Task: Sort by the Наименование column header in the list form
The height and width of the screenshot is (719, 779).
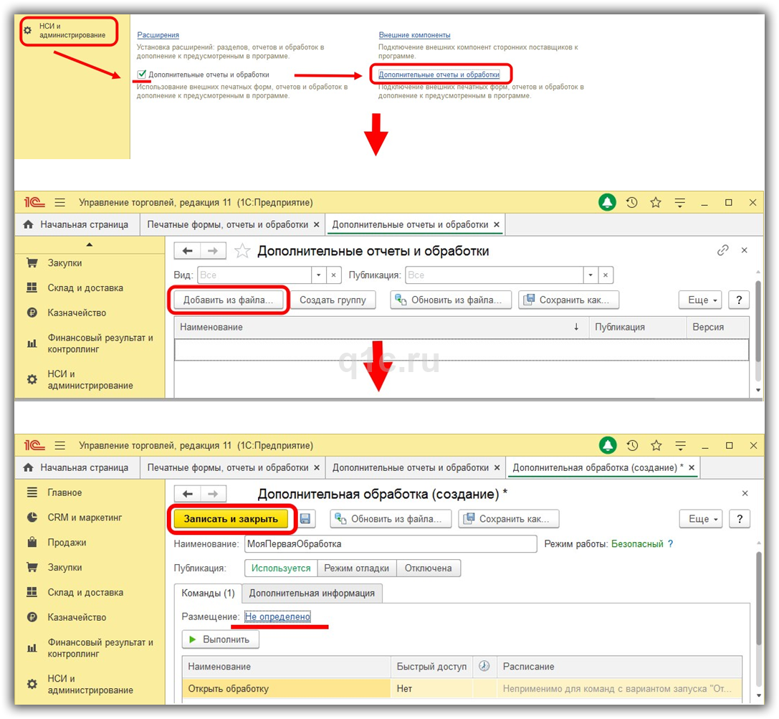Action: (381, 327)
